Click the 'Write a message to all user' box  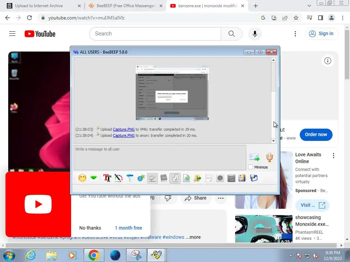pos(160,158)
